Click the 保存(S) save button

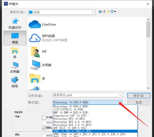139,96
